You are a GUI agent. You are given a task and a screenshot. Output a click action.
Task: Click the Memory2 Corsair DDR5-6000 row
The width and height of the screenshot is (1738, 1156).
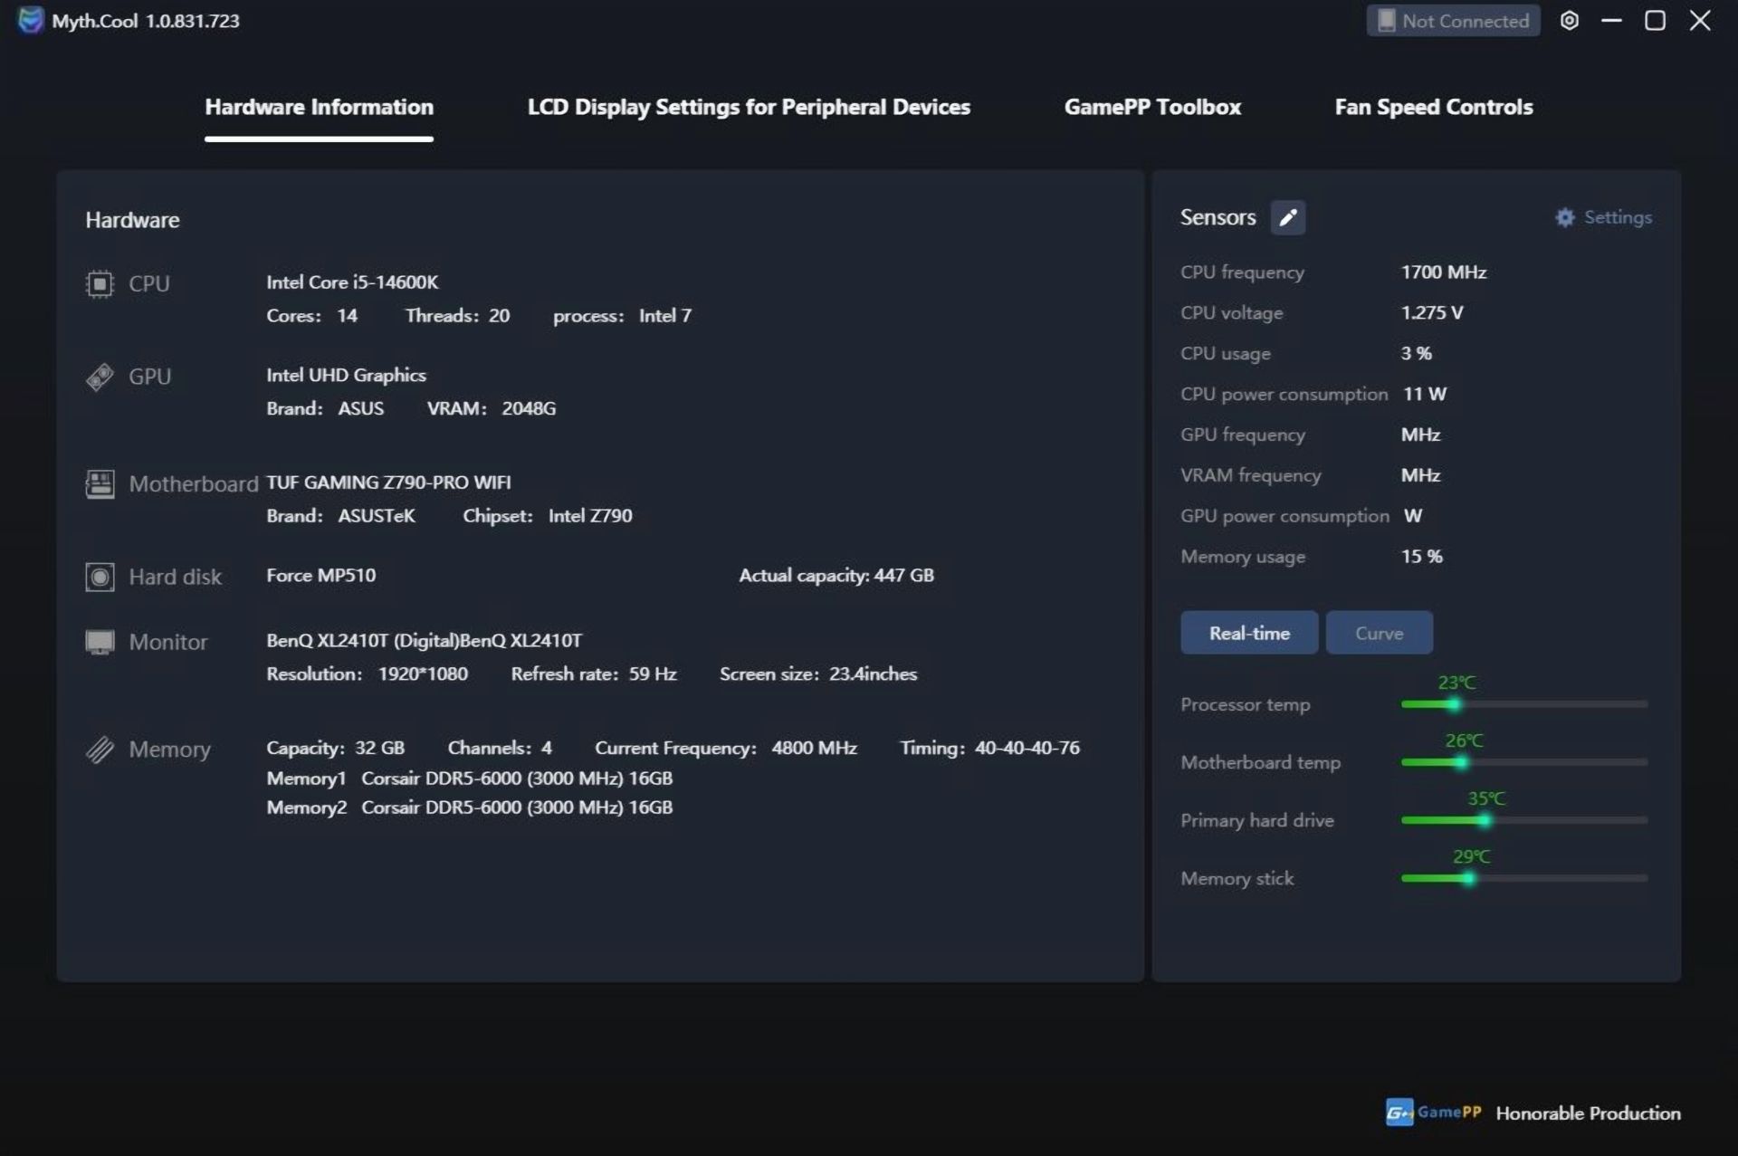coord(469,807)
